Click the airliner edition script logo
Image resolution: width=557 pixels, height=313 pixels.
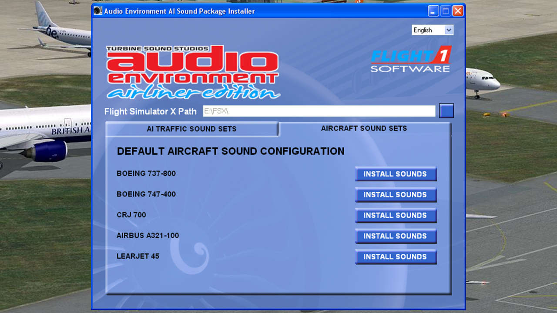191,93
